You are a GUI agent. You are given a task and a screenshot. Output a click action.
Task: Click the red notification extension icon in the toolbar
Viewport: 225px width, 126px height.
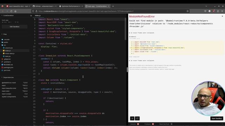214,11
